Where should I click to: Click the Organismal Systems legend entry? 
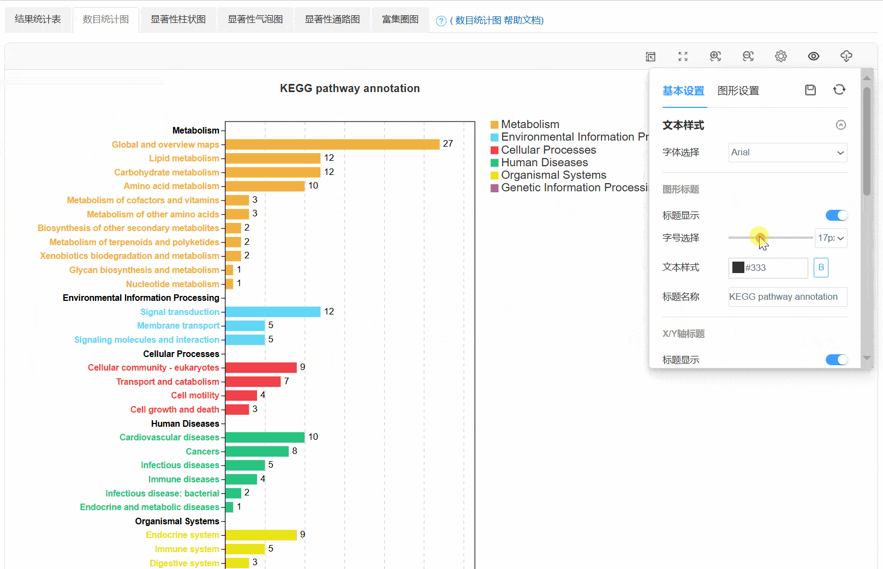point(548,175)
